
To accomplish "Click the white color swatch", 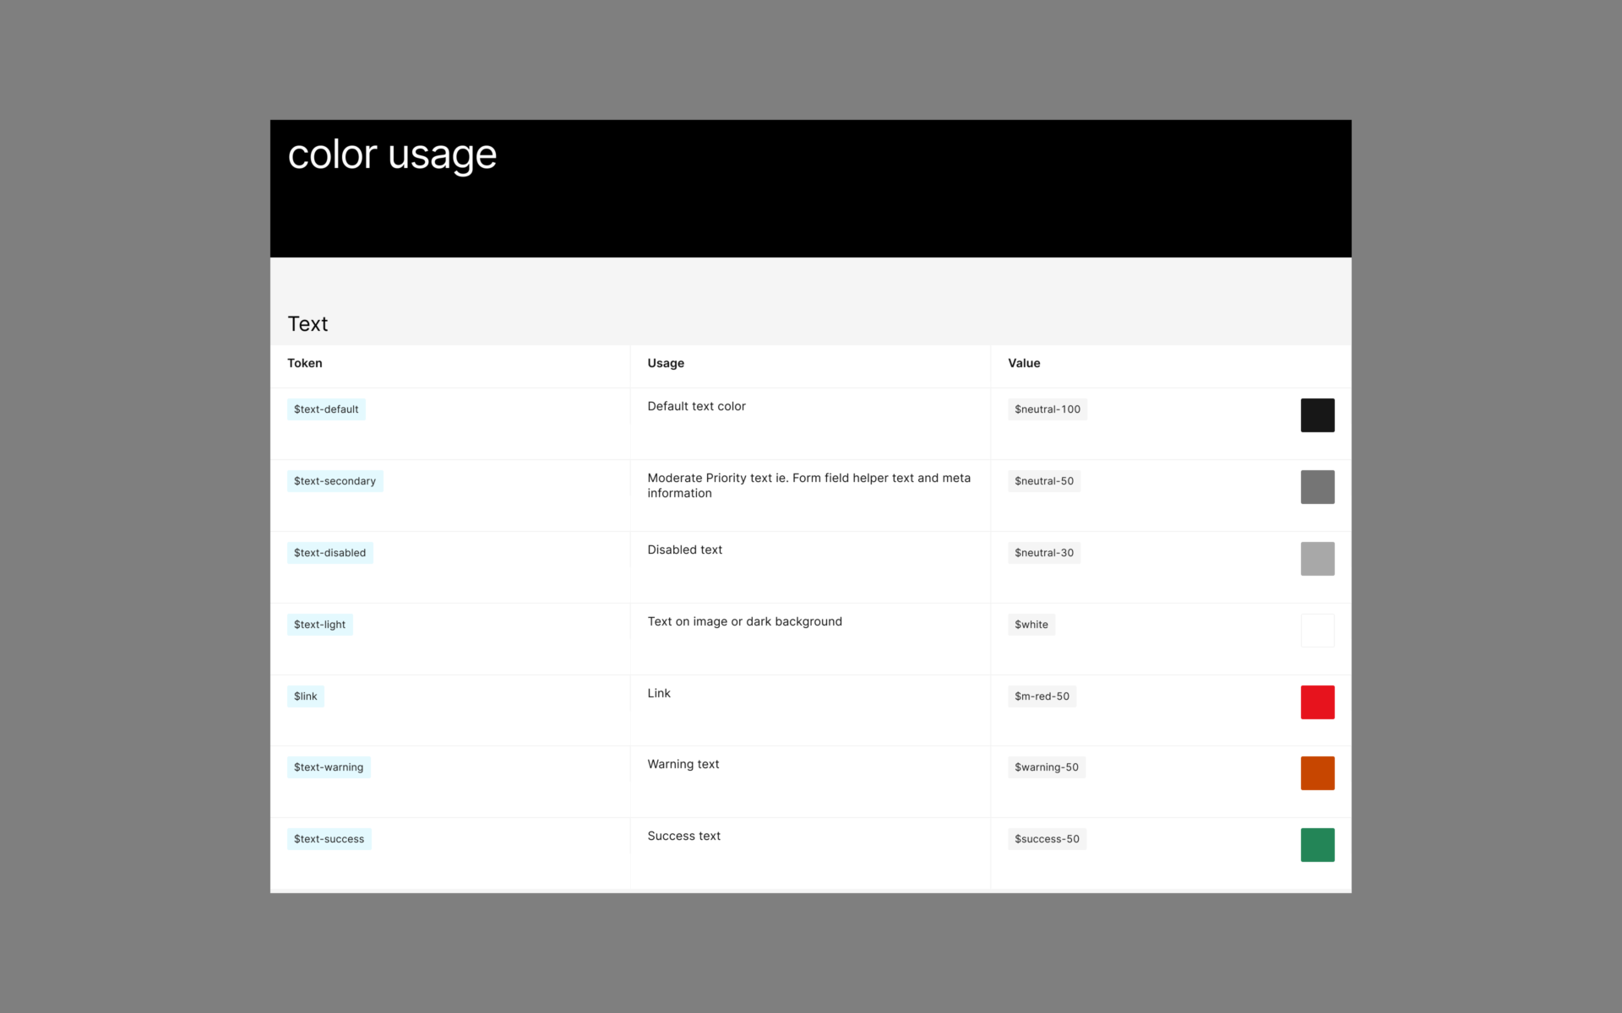I will click(1317, 631).
